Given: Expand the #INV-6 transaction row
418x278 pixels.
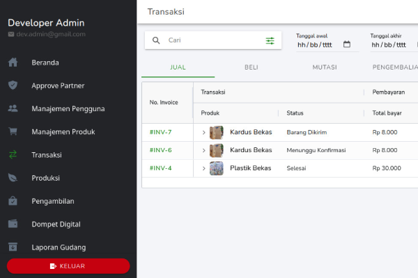Looking at the screenshot, I should coord(203,150).
